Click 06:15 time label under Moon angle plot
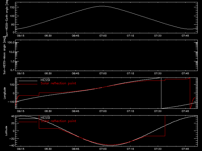The image size is (202, 151). [x=21, y=73]
